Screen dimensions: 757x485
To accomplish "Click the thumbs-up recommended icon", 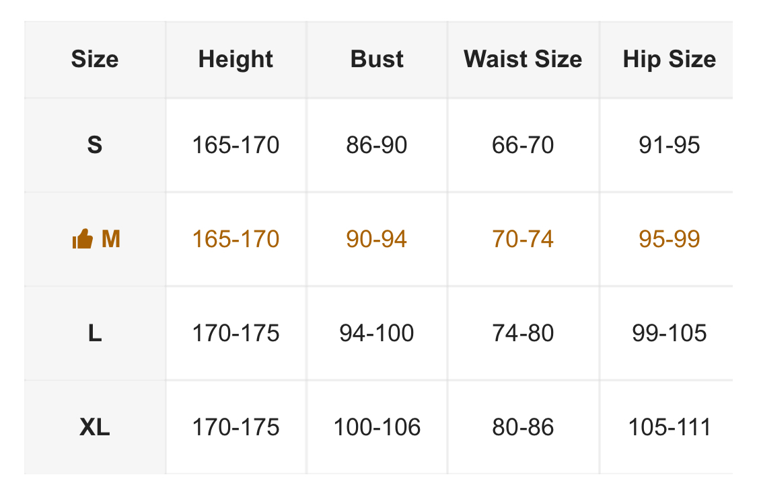I will pos(82,239).
